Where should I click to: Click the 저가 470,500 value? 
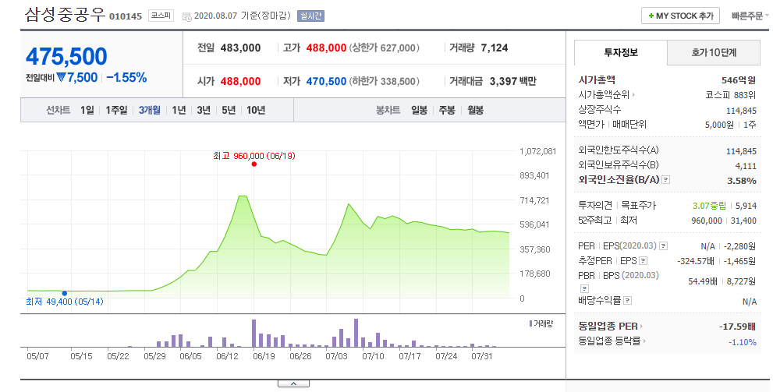(x=326, y=81)
